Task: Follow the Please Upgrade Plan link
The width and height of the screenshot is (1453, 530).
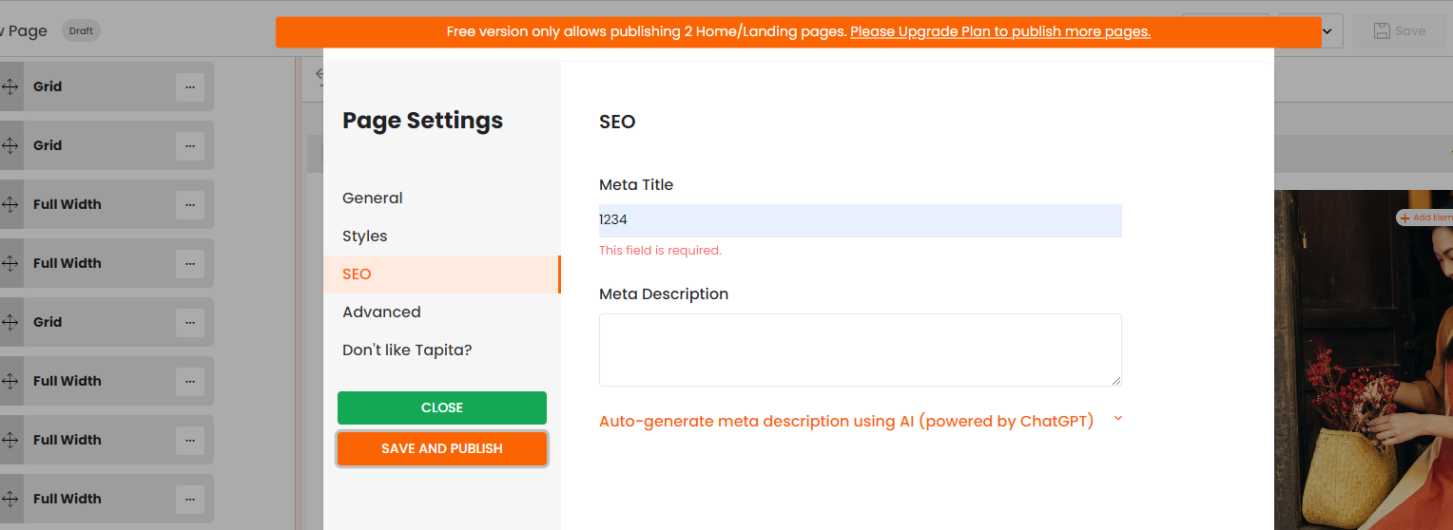Action: click(999, 31)
